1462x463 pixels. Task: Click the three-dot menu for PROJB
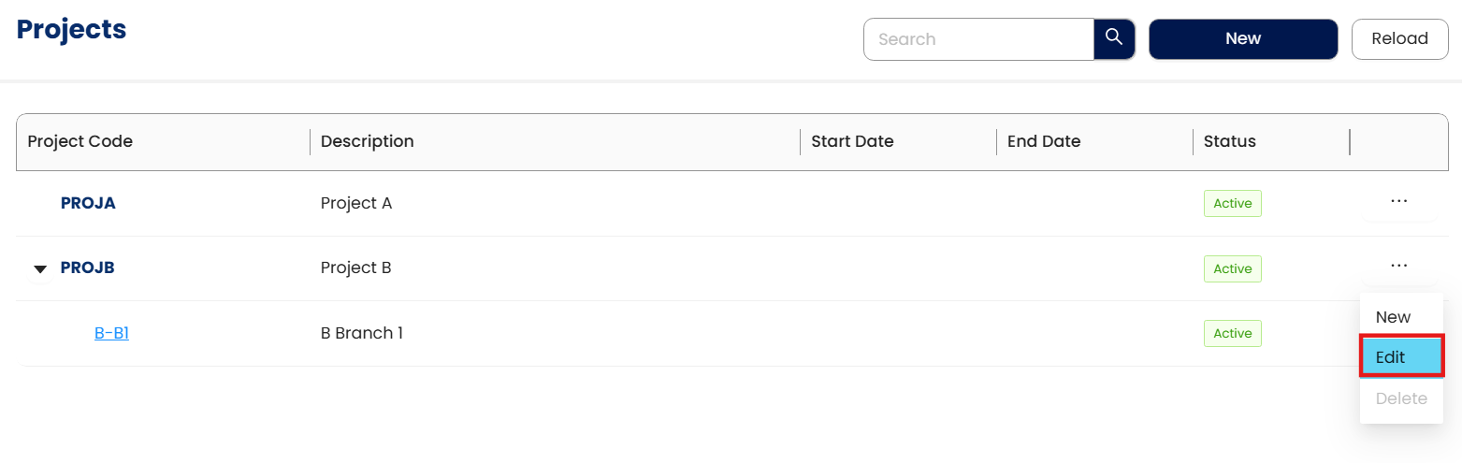click(1398, 267)
